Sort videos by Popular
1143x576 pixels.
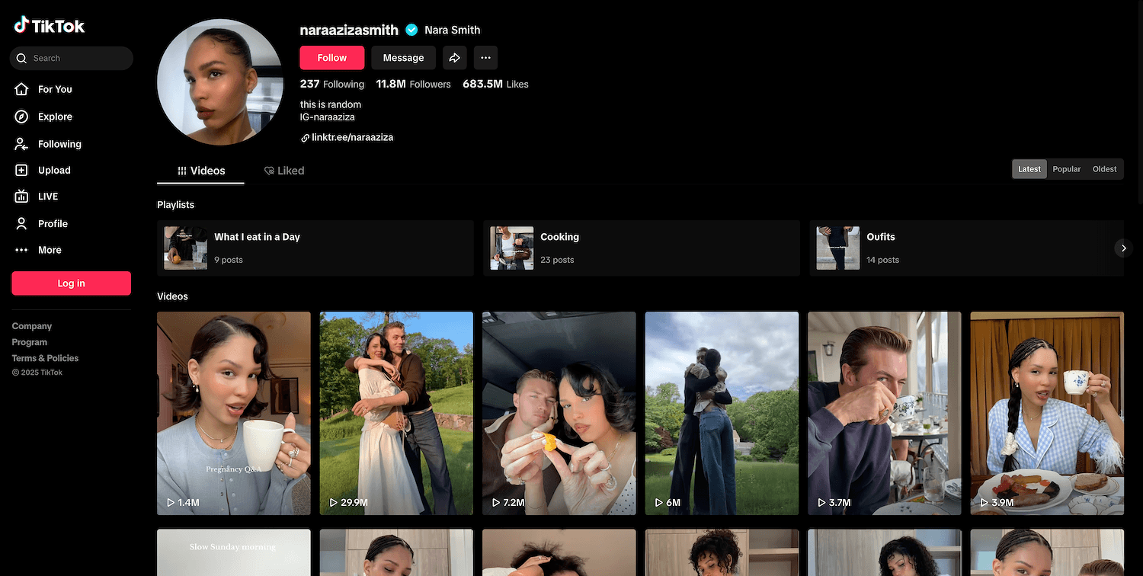coord(1066,169)
